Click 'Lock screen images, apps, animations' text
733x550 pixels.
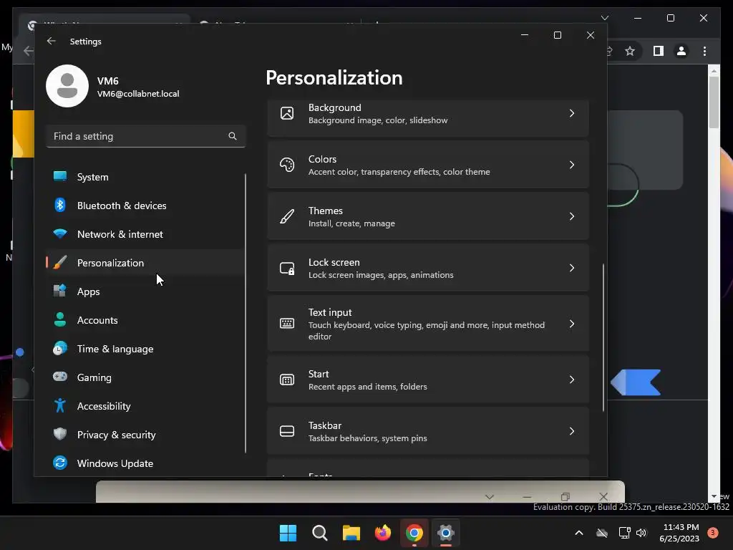tap(381, 274)
